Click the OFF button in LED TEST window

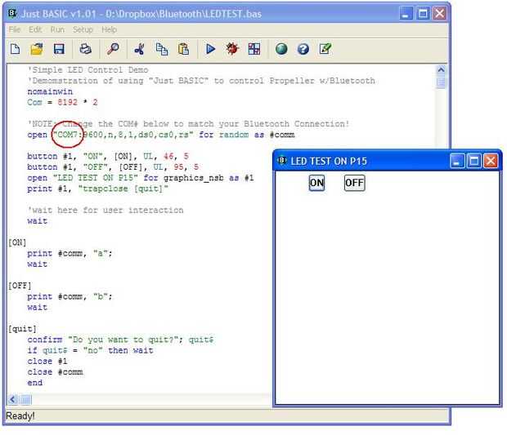[354, 183]
